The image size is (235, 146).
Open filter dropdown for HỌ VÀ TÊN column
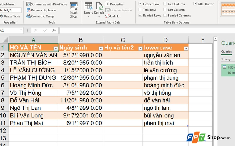click(x=56, y=48)
